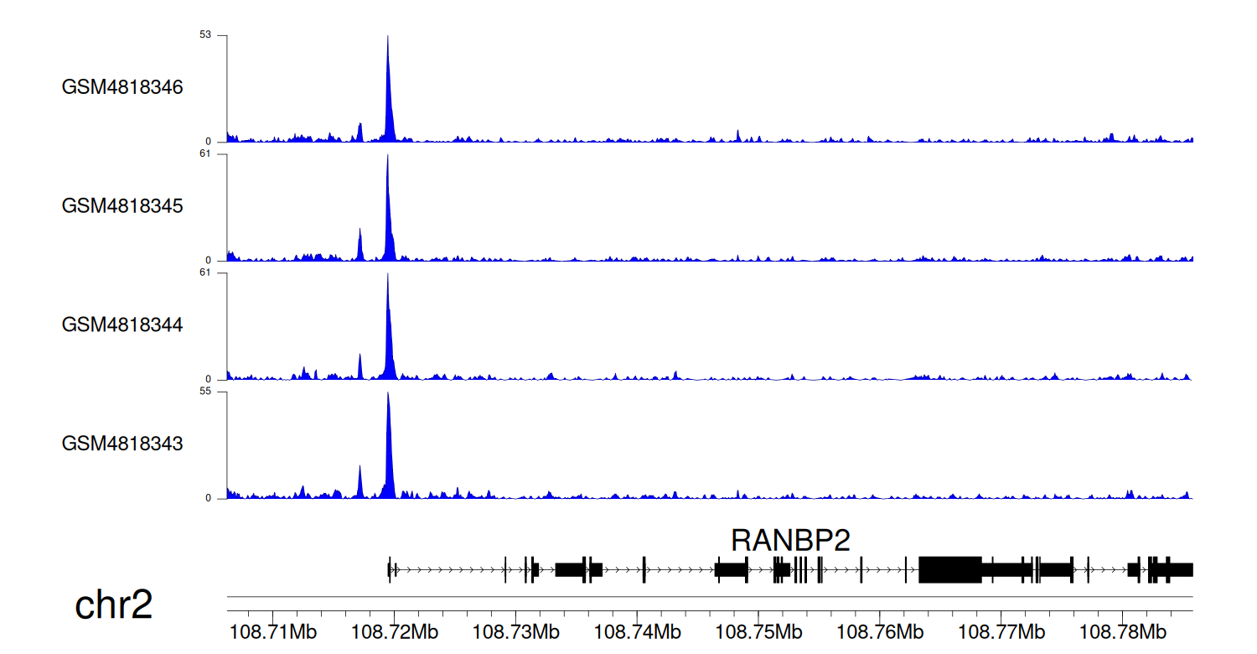1257x654 pixels.
Task: Click the RANBP2 gene name
Action: point(790,540)
